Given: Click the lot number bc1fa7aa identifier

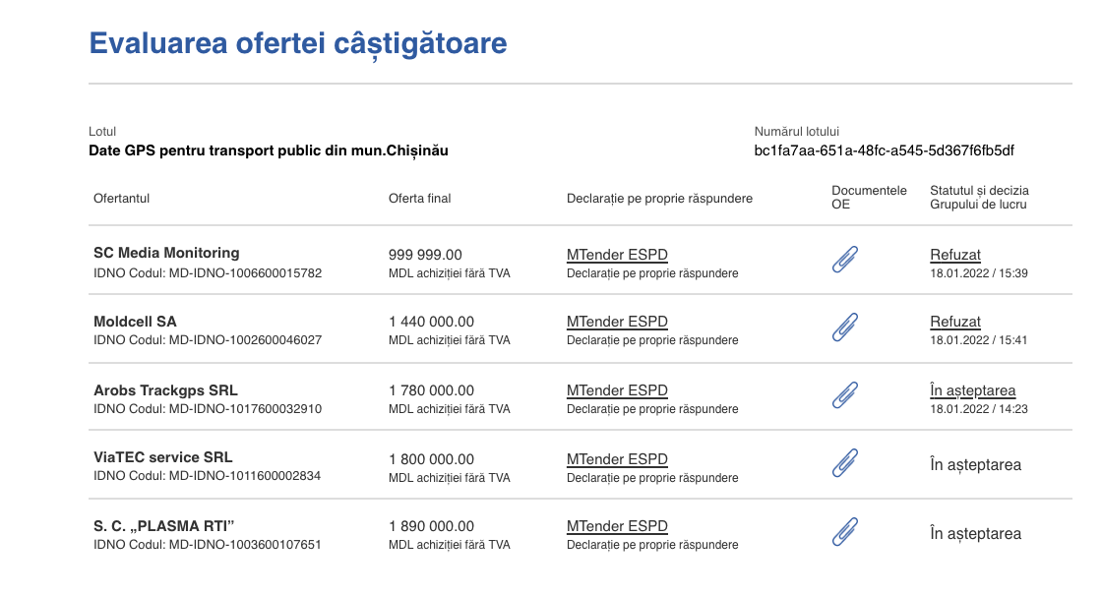Looking at the screenshot, I should point(884,150).
